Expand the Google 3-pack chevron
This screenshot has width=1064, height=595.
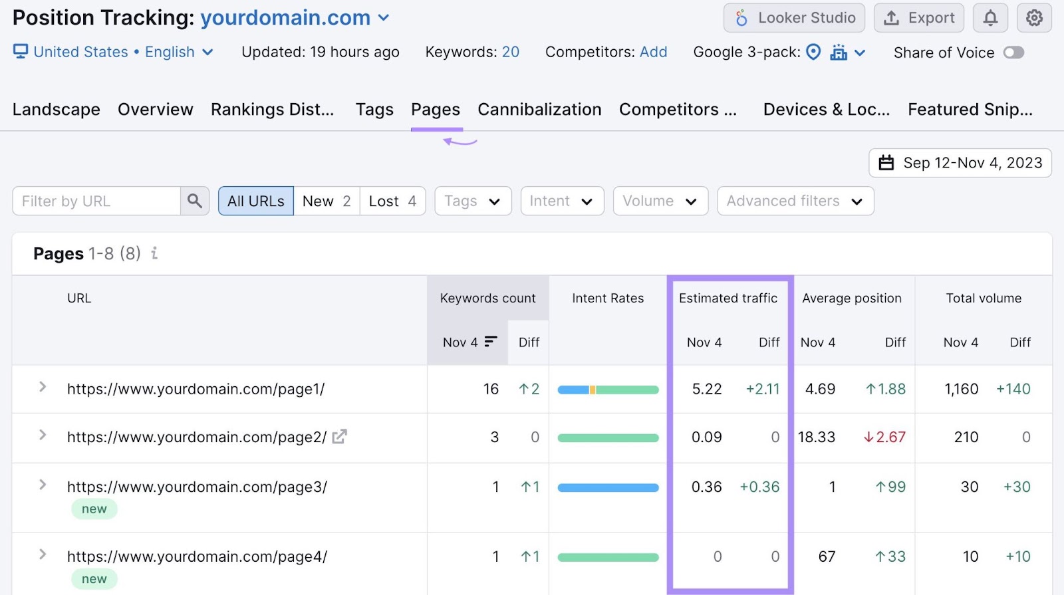click(860, 53)
